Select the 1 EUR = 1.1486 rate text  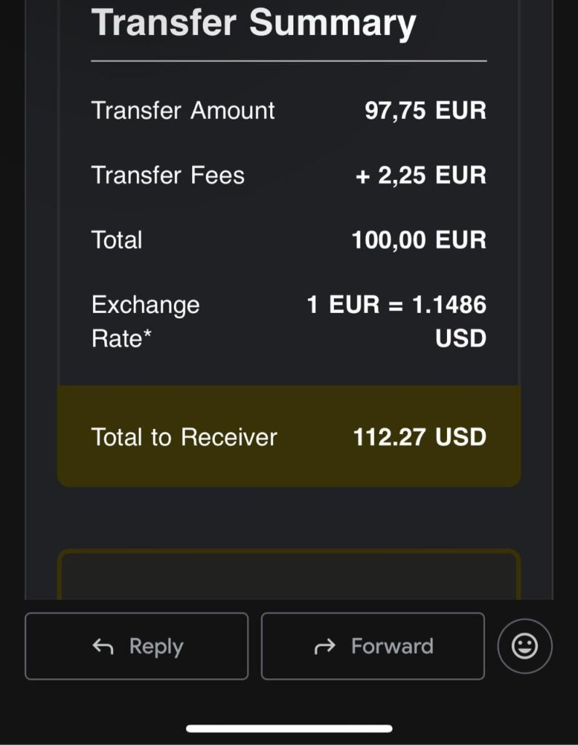(x=396, y=304)
